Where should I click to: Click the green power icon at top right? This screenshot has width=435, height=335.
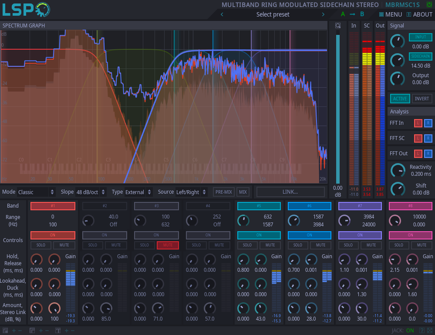coord(429,5)
